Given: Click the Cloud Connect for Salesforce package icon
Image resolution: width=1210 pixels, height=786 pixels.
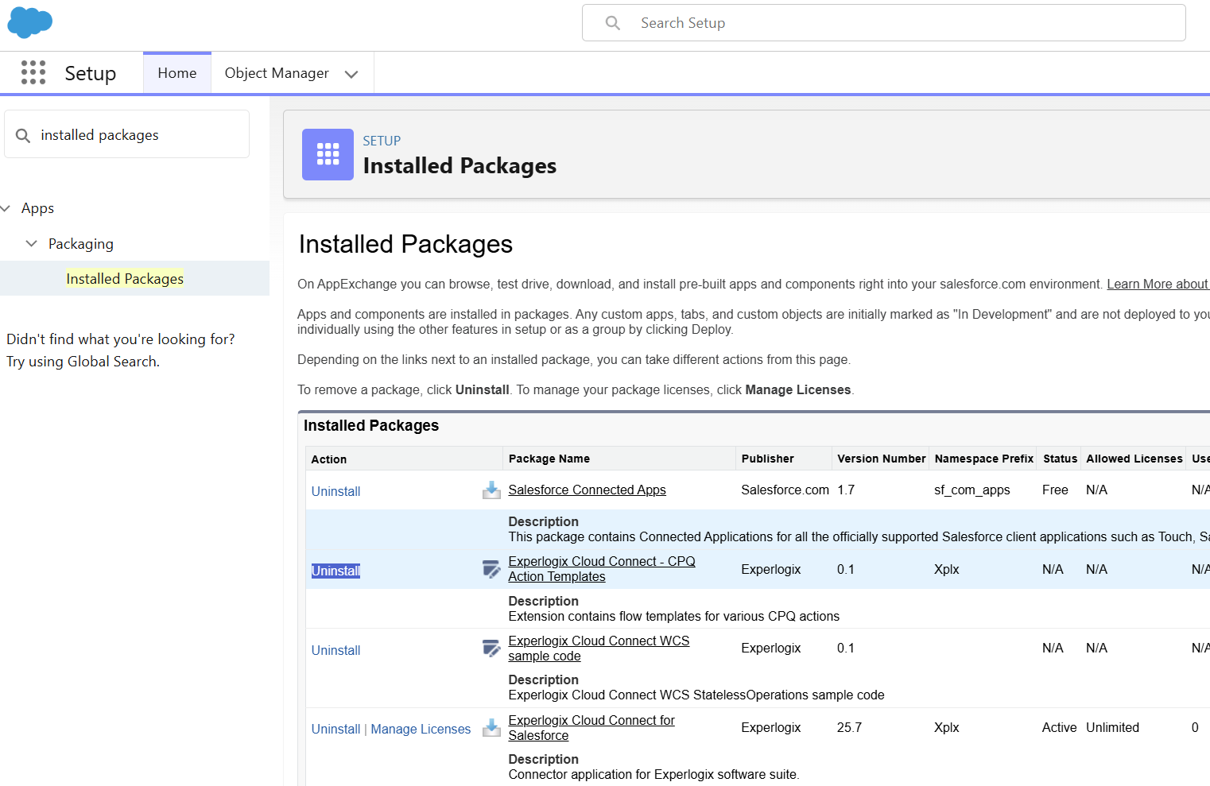Looking at the screenshot, I should pyautogui.click(x=491, y=727).
